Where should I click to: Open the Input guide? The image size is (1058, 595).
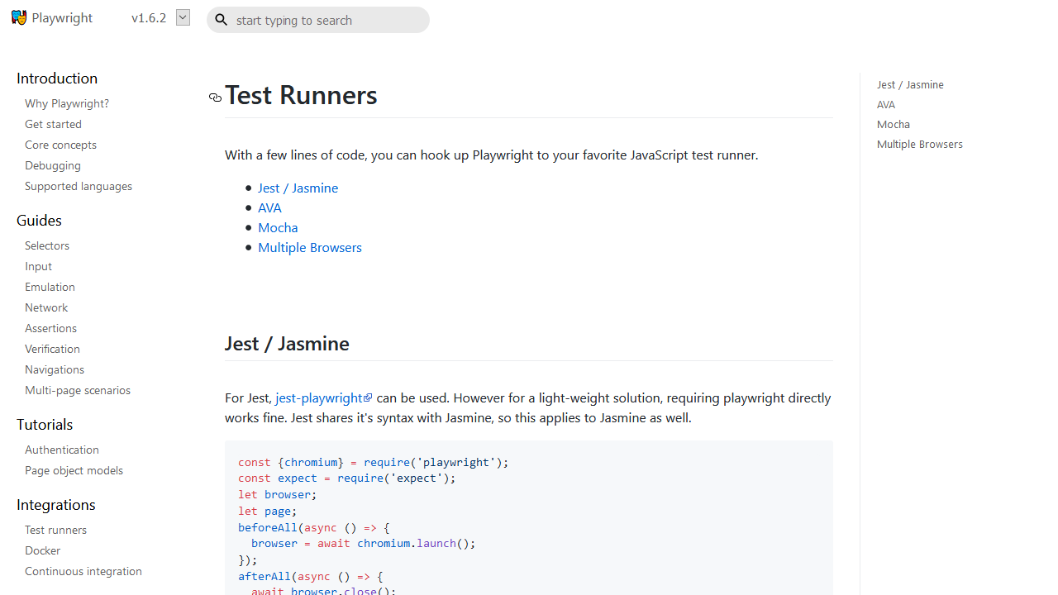[38, 266]
